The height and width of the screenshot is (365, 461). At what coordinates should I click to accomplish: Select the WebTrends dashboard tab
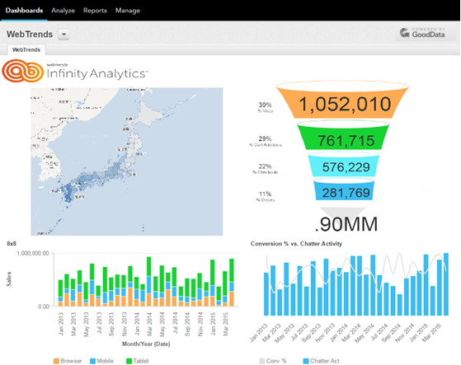point(26,49)
